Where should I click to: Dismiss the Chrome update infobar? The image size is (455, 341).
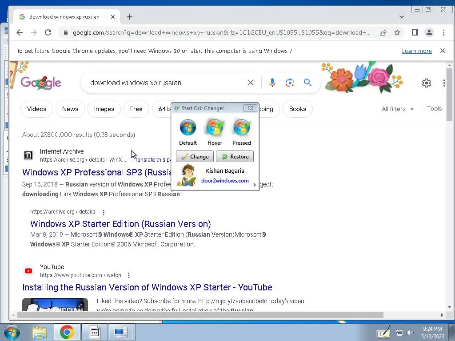pyautogui.click(x=442, y=51)
